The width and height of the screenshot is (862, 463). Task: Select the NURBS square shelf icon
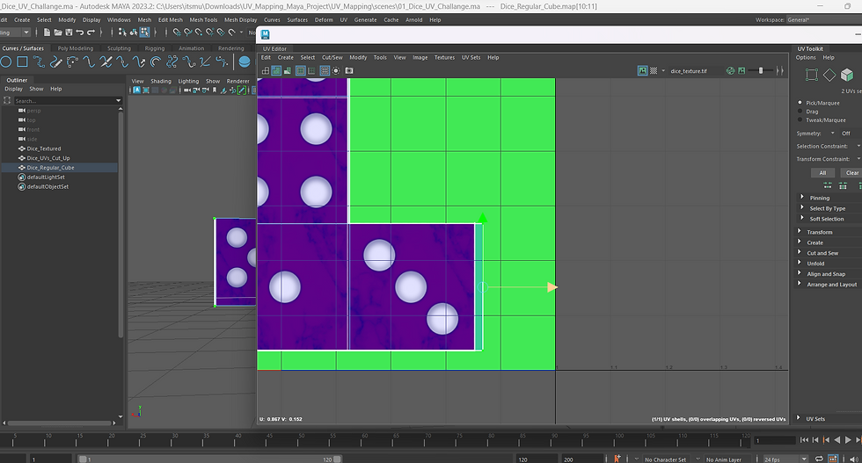click(22, 61)
